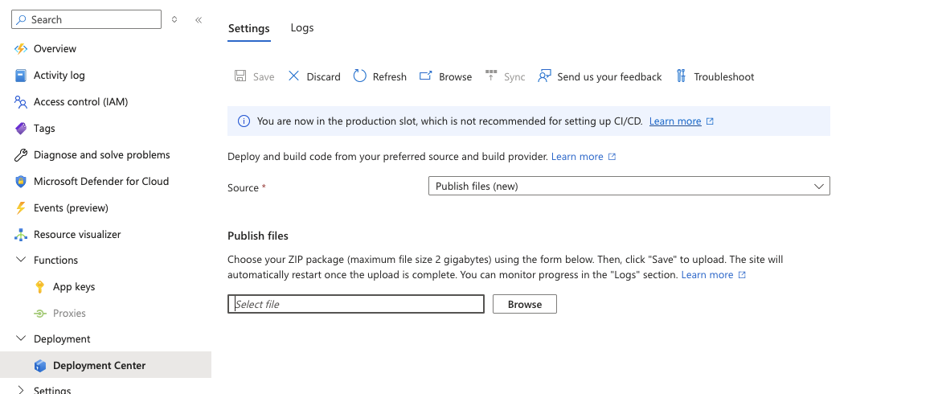Open App keys under Functions
Image resolution: width=938 pixels, height=394 pixels.
74,287
